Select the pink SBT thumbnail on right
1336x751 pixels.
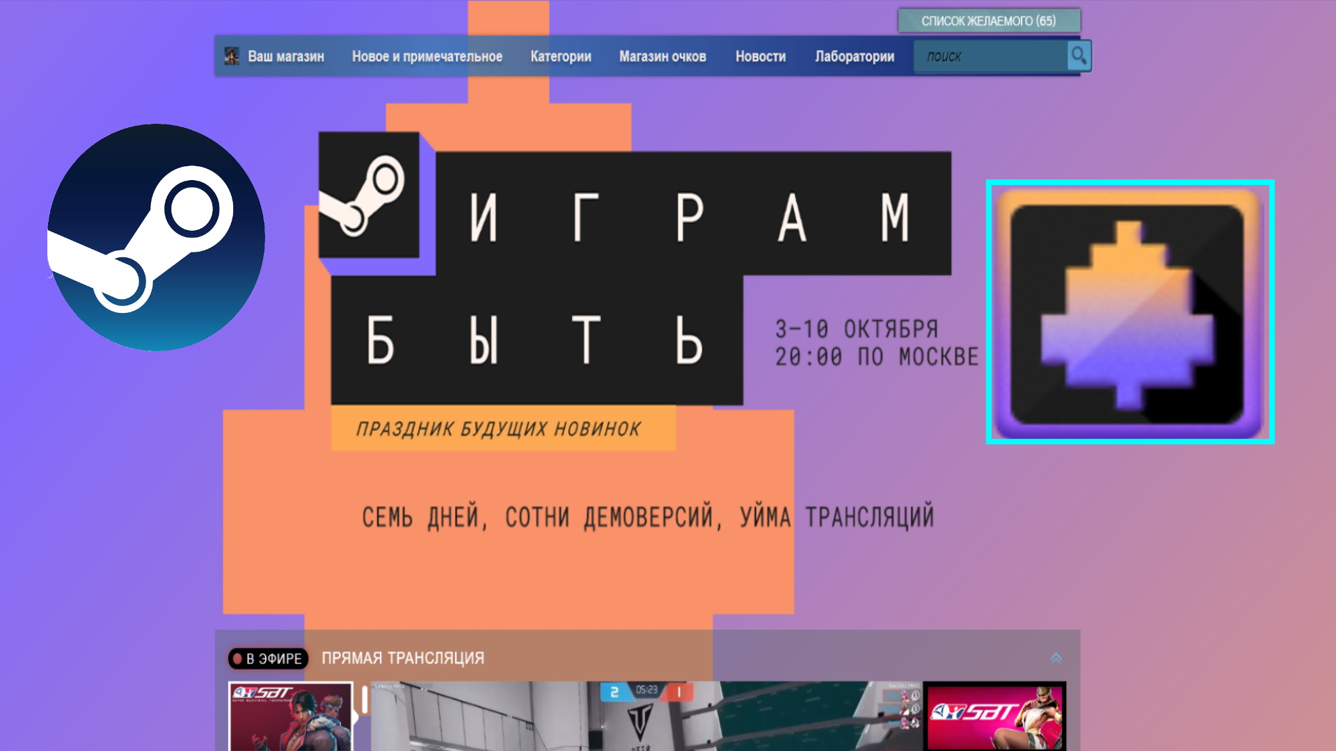995,716
